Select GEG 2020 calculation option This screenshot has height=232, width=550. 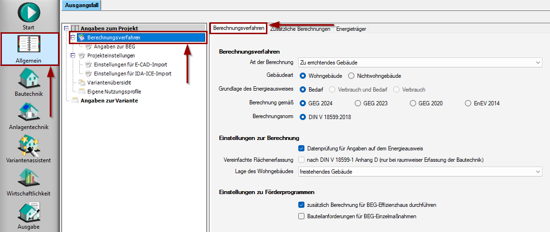[x=413, y=103]
